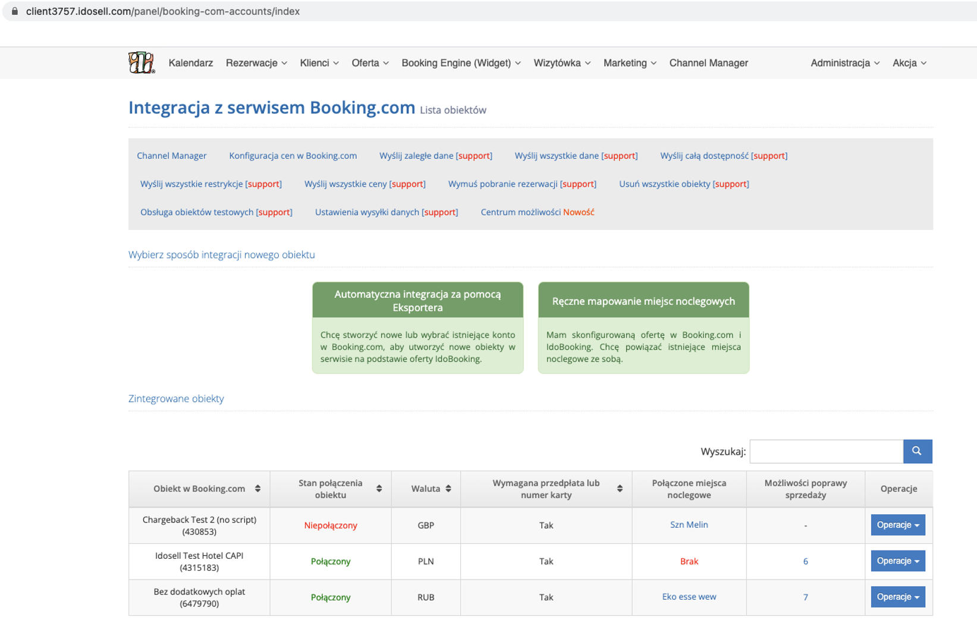Click Usuń wszystkie obiekty link
The width and height of the screenshot is (977, 642).
click(x=684, y=184)
